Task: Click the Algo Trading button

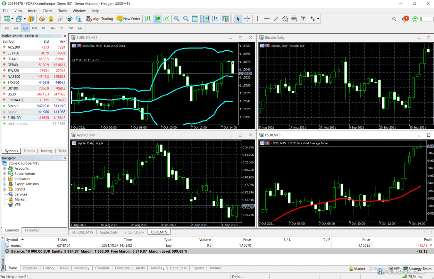Action: click(x=100, y=19)
